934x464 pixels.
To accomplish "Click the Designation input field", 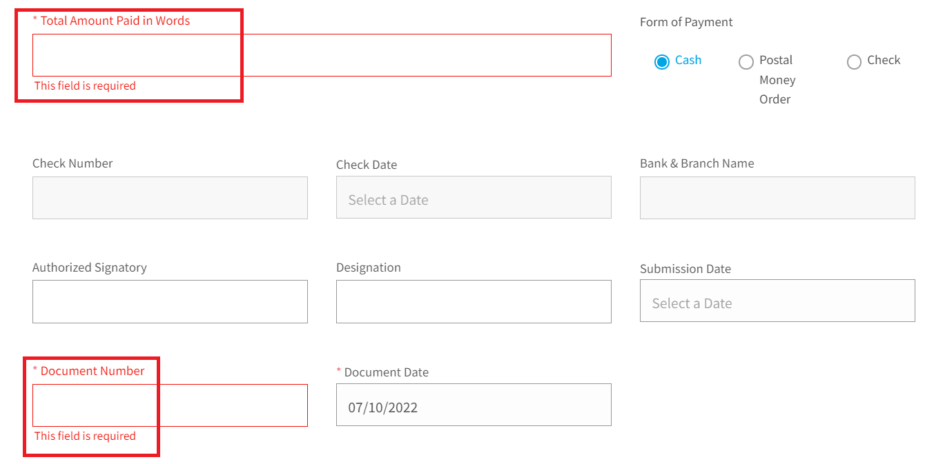I will [x=474, y=301].
